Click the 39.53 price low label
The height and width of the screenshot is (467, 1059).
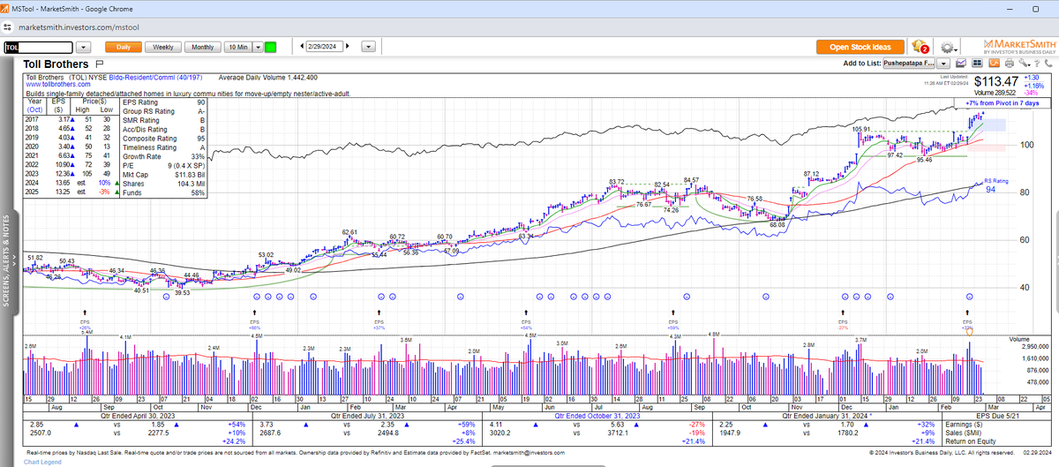183,292
